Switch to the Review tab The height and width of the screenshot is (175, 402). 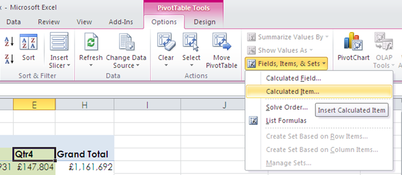[x=49, y=22]
